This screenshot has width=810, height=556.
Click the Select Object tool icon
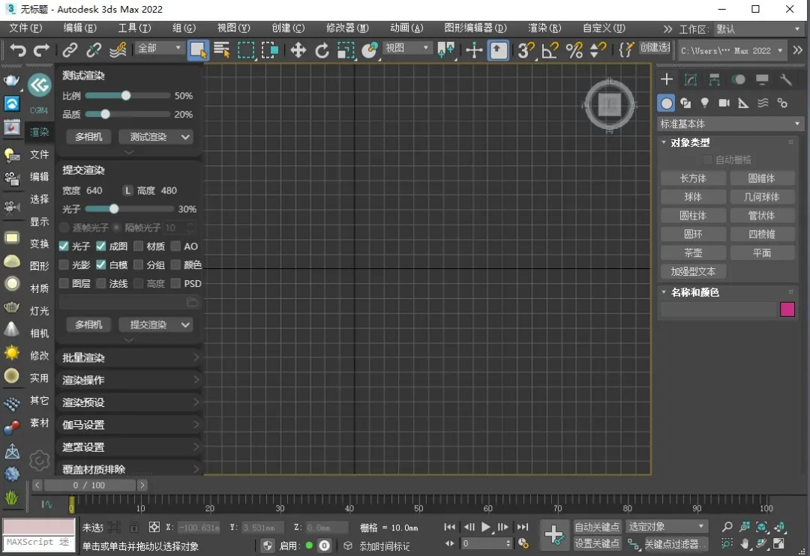(198, 50)
